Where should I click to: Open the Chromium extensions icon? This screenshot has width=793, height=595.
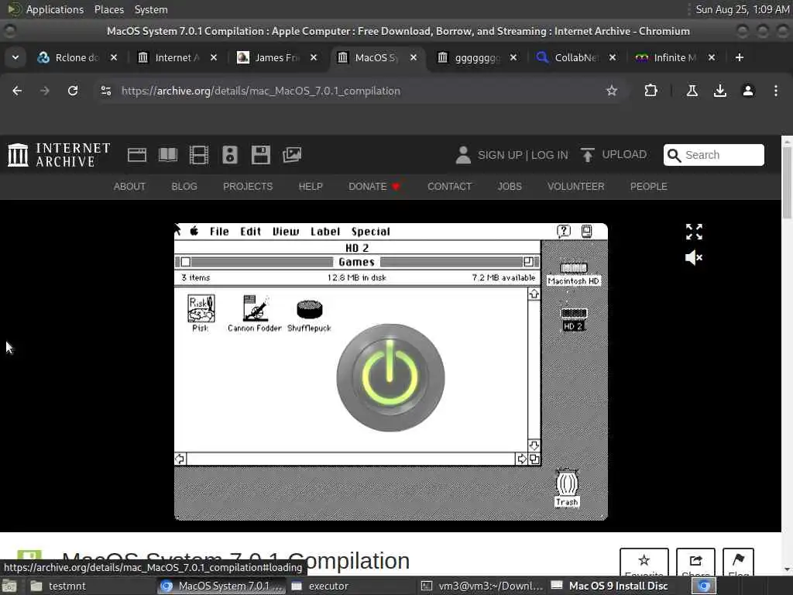[651, 91]
